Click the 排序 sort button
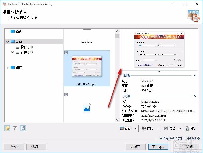The image size is (203, 153). [147, 128]
